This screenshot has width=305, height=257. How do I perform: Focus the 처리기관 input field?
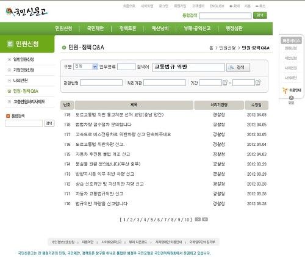pos(165,83)
